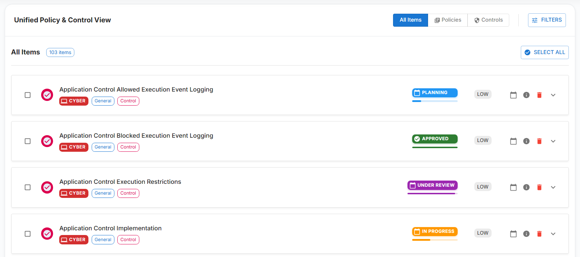Click progress bar under IN PROGRESS status
Viewport: 580px width, 257px height.
[x=435, y=240]
